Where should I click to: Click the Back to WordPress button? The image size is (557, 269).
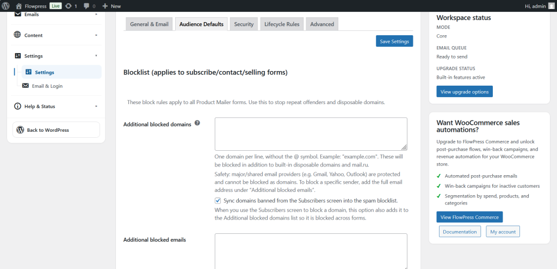tap(56, 130)
